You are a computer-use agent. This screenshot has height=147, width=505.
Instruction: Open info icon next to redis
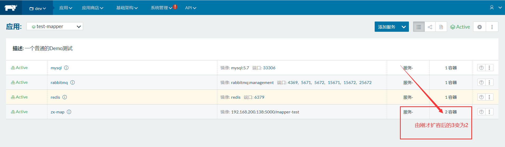point(65,97)
